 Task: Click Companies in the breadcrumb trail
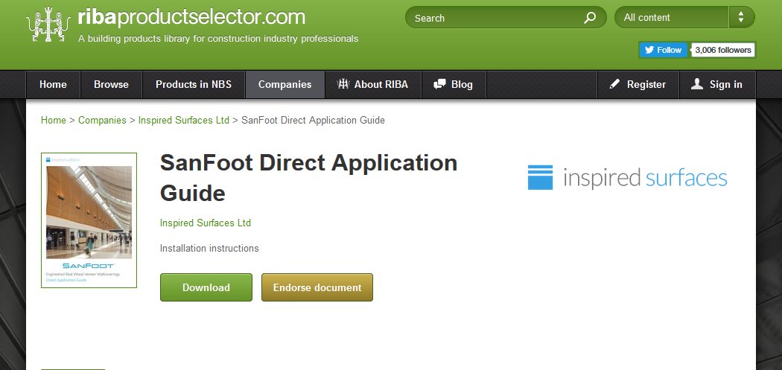point(102,120)
